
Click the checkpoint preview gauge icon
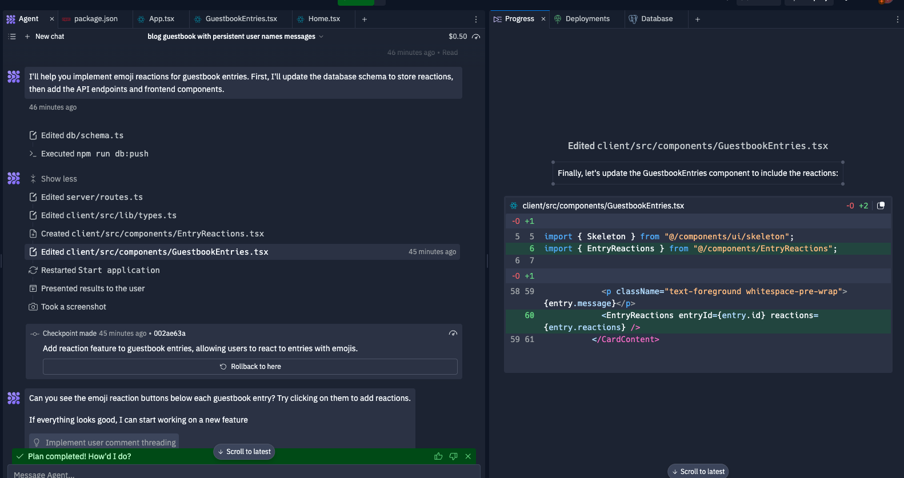pos(453,334)
